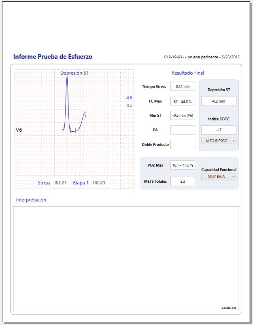
Task: Focus the empty PA field
Action: click(x=183, y=130)
